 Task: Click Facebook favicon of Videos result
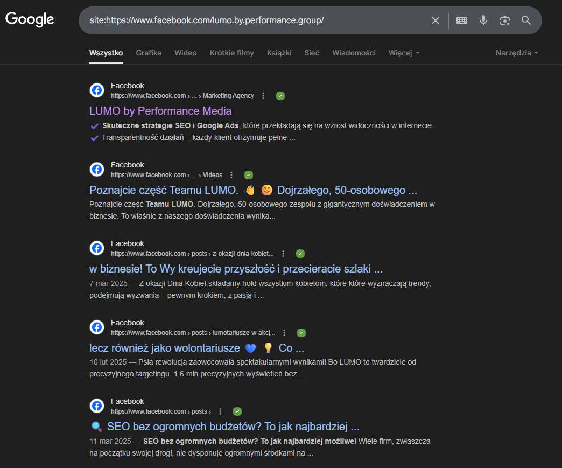[97, 169]
